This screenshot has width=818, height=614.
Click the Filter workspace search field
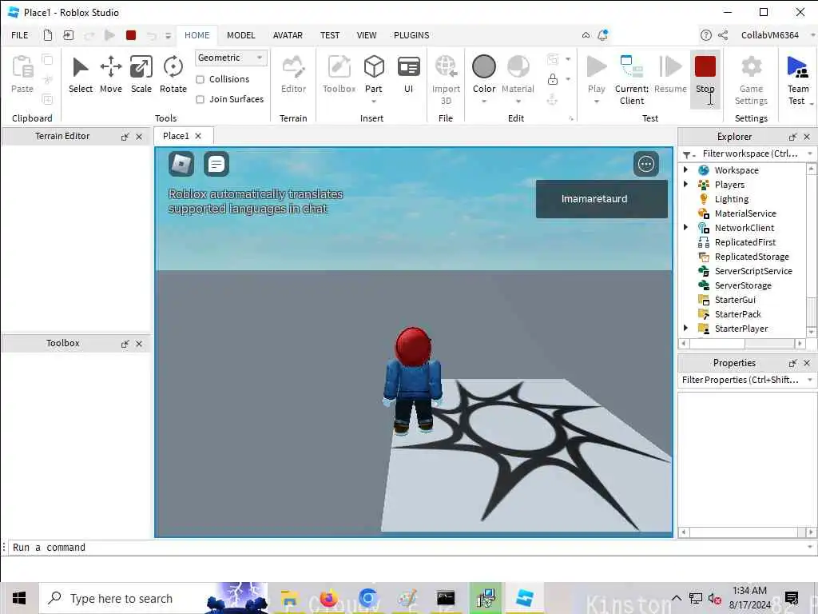coord(749,153)
